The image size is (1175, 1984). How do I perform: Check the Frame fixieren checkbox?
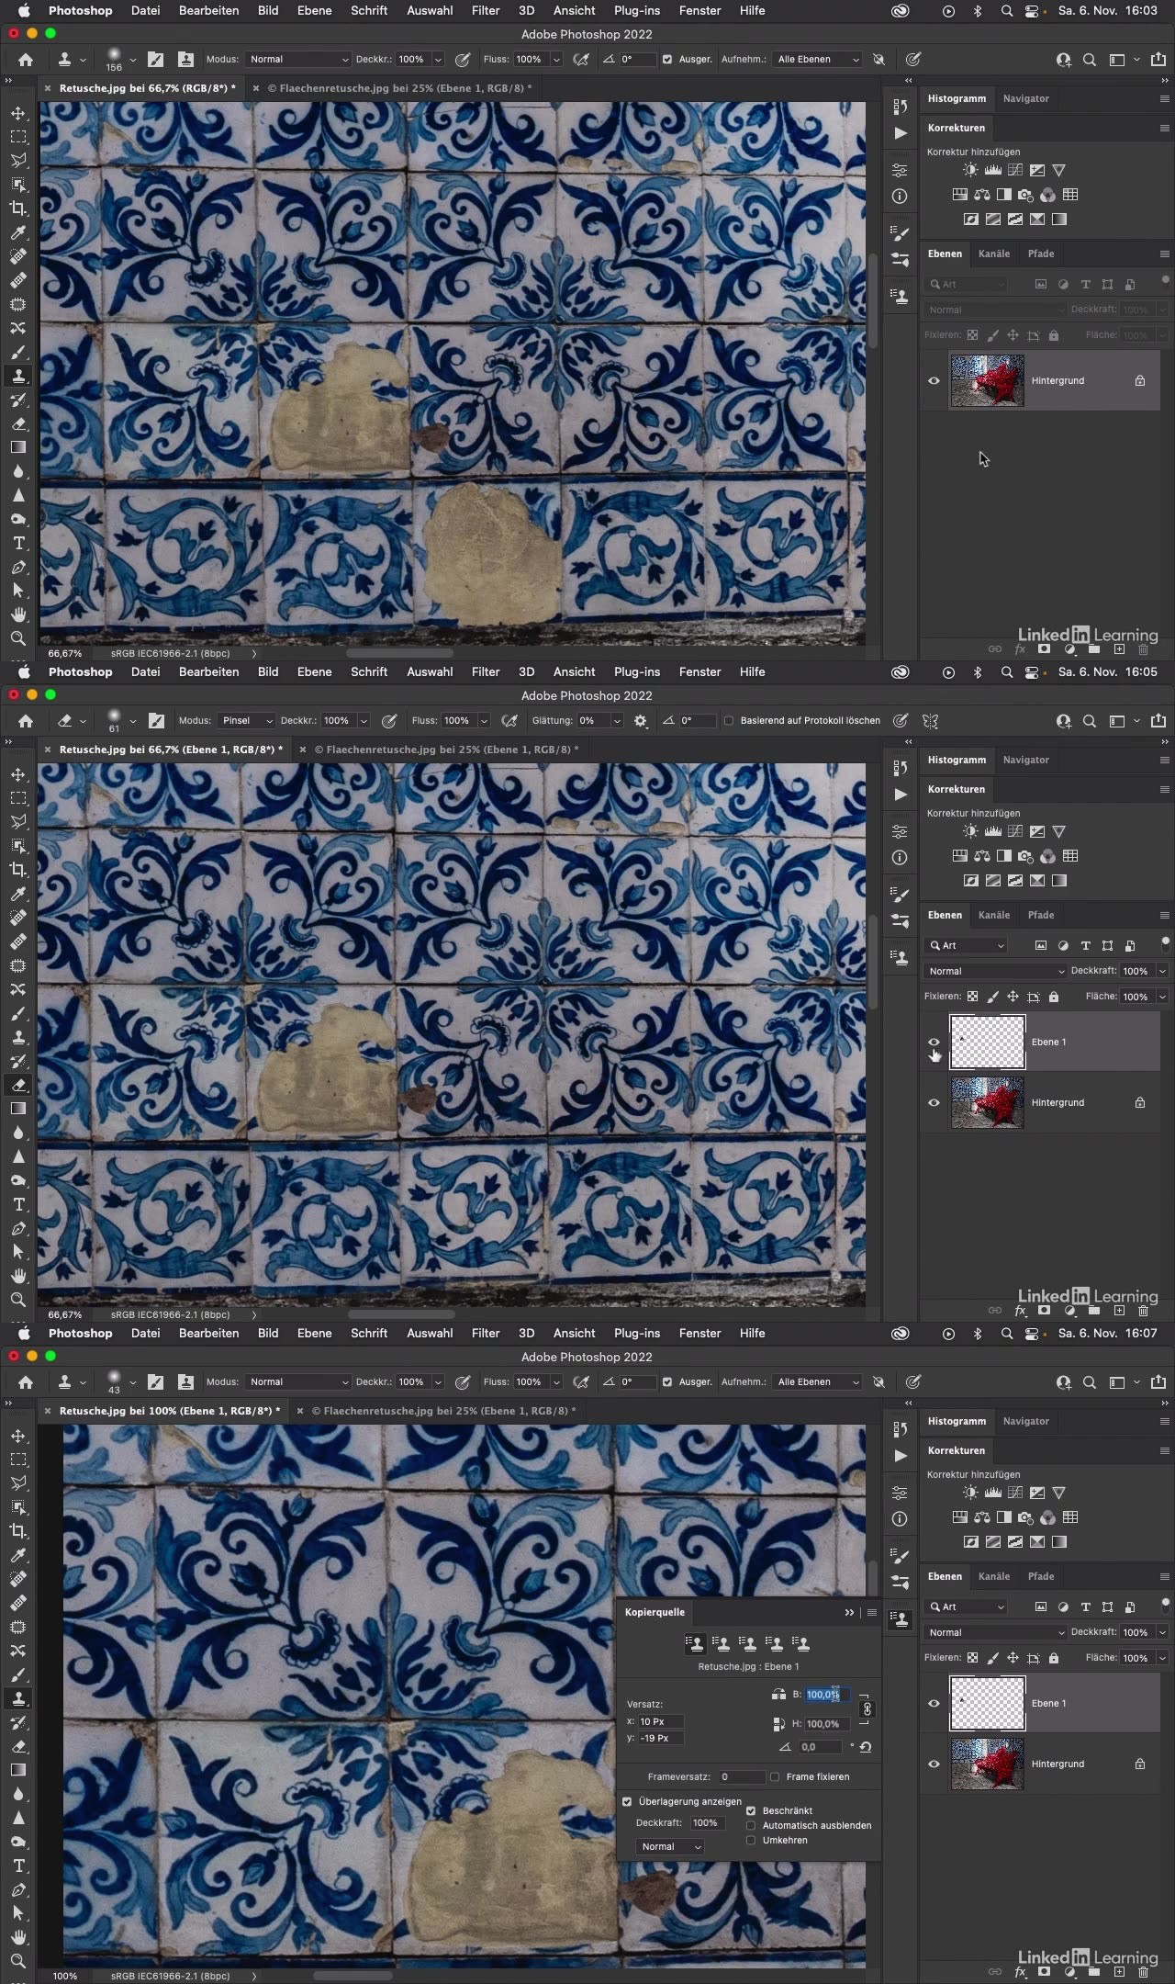point(775,1776)
